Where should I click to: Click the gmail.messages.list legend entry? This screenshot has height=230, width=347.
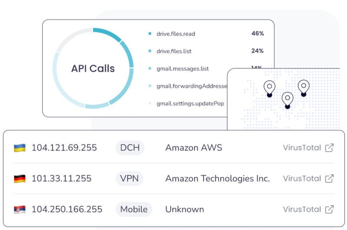(182, 68)
